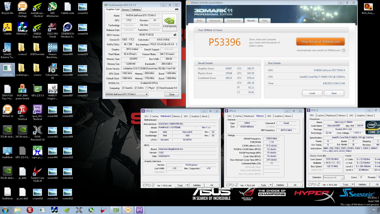Click the GPU-Z screenshot camera icon
The height and width of the screenshot is (214, 380).
click(x=177, y=9)
